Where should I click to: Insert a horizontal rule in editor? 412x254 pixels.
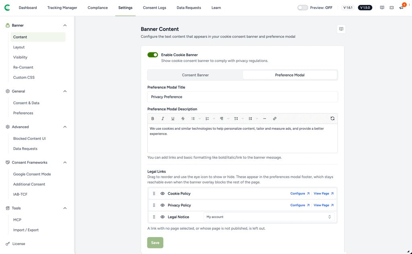(x=265, y=119)
